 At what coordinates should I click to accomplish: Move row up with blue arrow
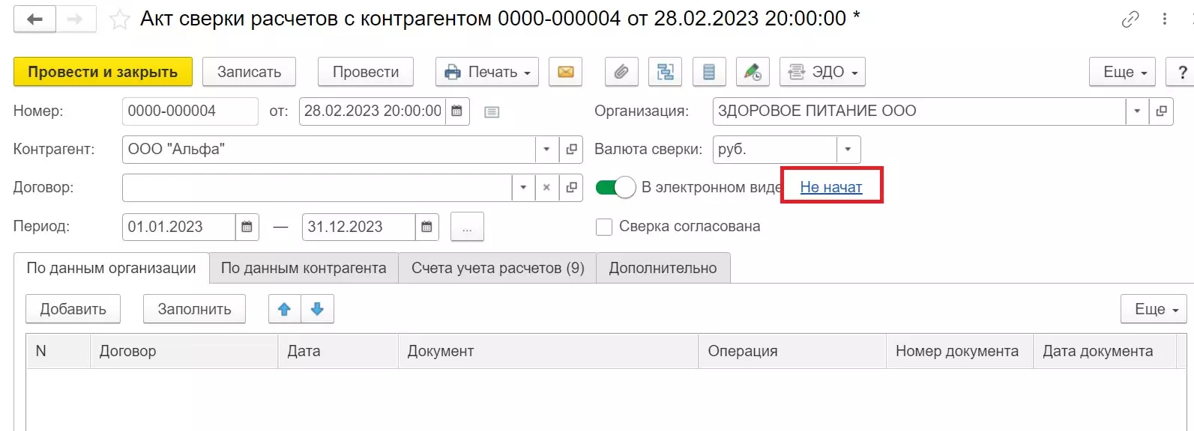pos(285,309)
